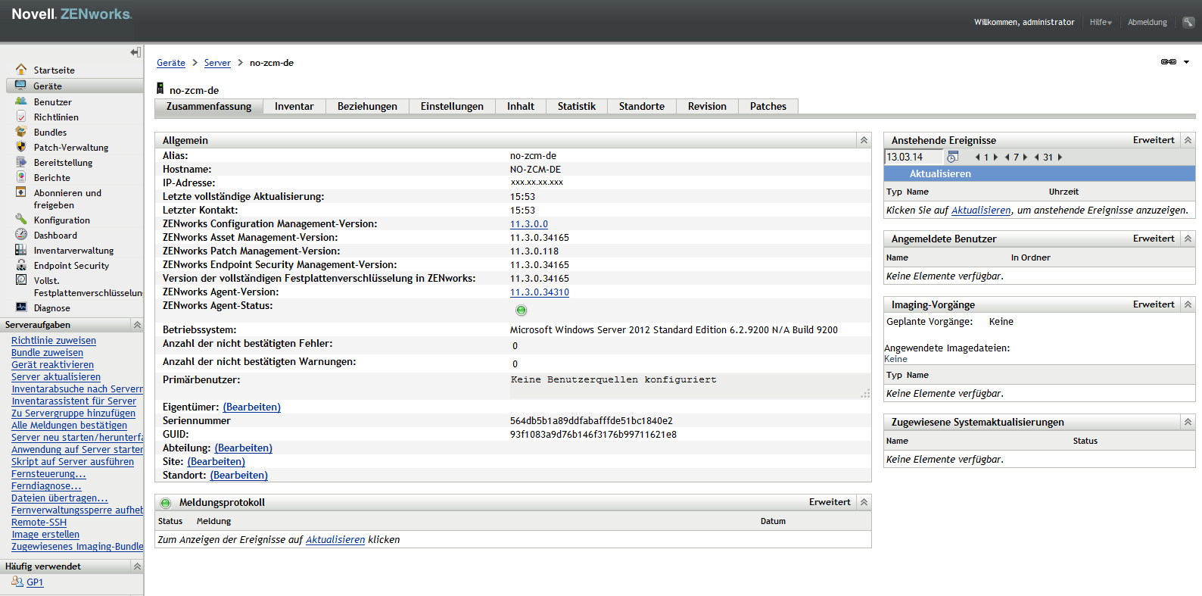
Task: Open calendar picker next to date field
Action: coord(953,157)
